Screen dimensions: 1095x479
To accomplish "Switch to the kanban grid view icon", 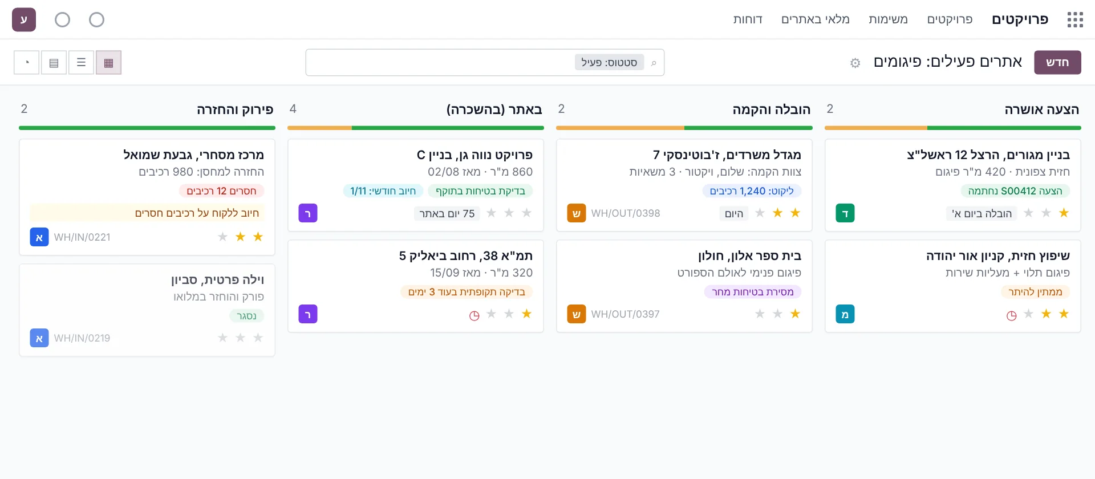I will (108, 63).
